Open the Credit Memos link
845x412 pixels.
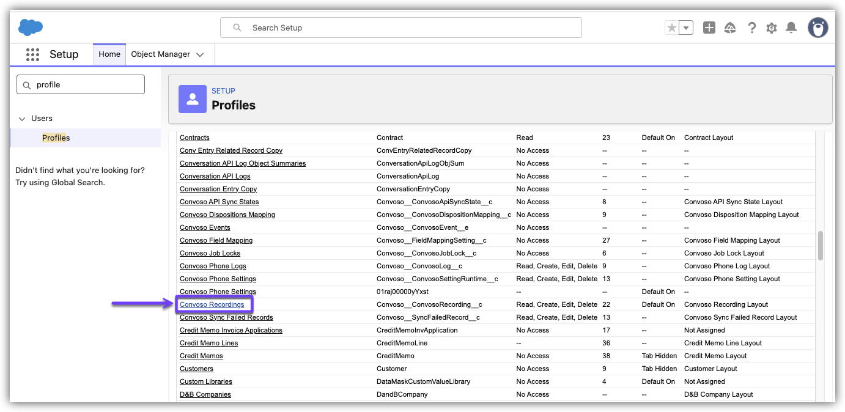201,356
